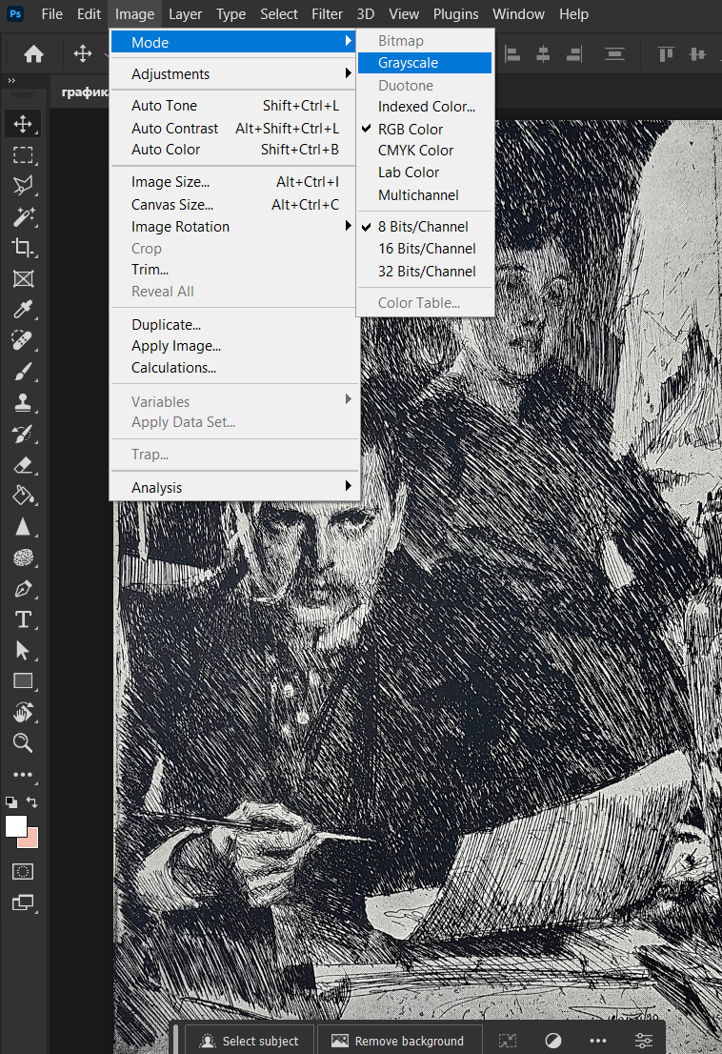This screenshot has width=722, height=1054.
Task: Change the screen mode
Action: (23, 902)
